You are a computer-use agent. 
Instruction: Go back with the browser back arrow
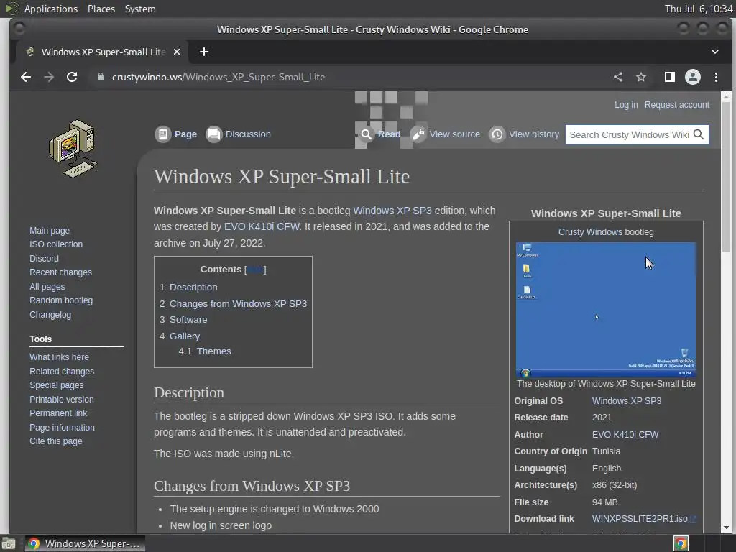[x=26, y=77]
